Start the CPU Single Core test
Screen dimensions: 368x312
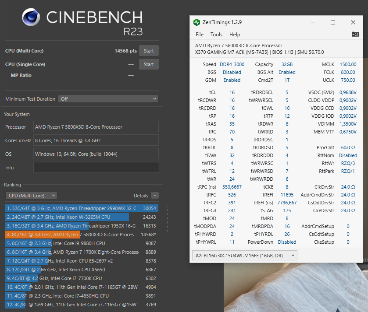[149, 64]
